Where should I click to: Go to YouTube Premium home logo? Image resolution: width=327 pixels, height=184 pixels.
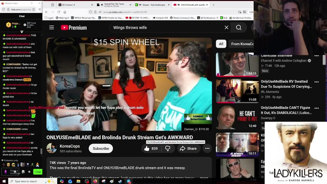click(74, 28)
